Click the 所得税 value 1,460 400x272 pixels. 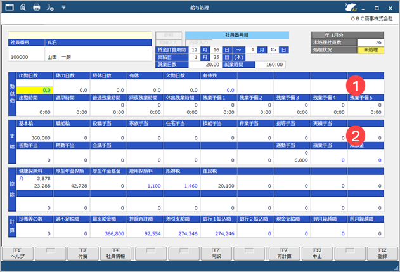(191, 186)
